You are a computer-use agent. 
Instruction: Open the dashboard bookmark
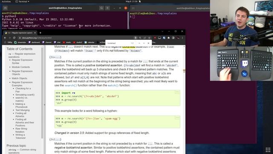tap(34, 42)
